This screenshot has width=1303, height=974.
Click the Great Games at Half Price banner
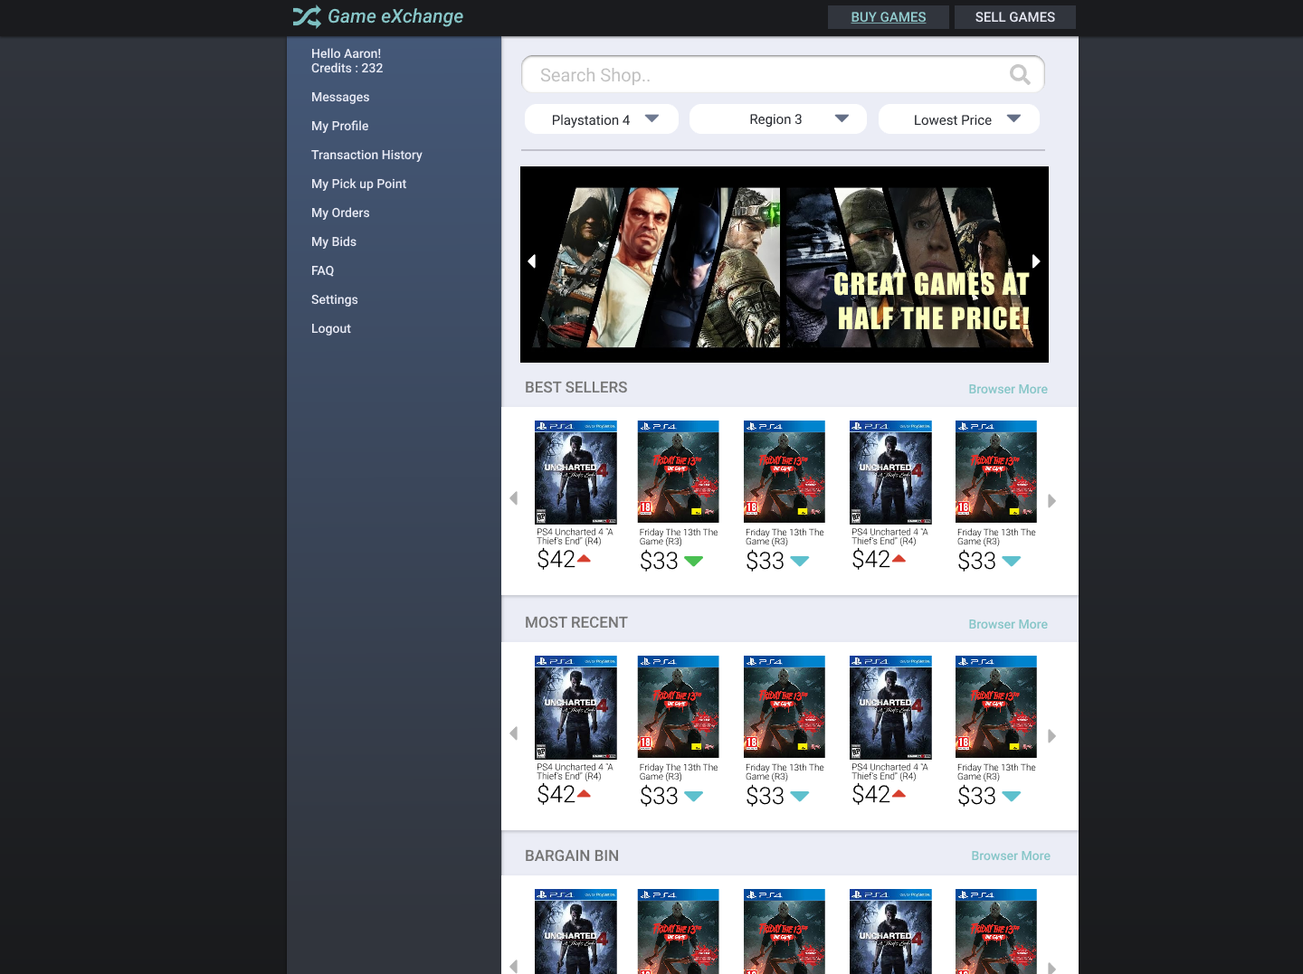(785, 264)
